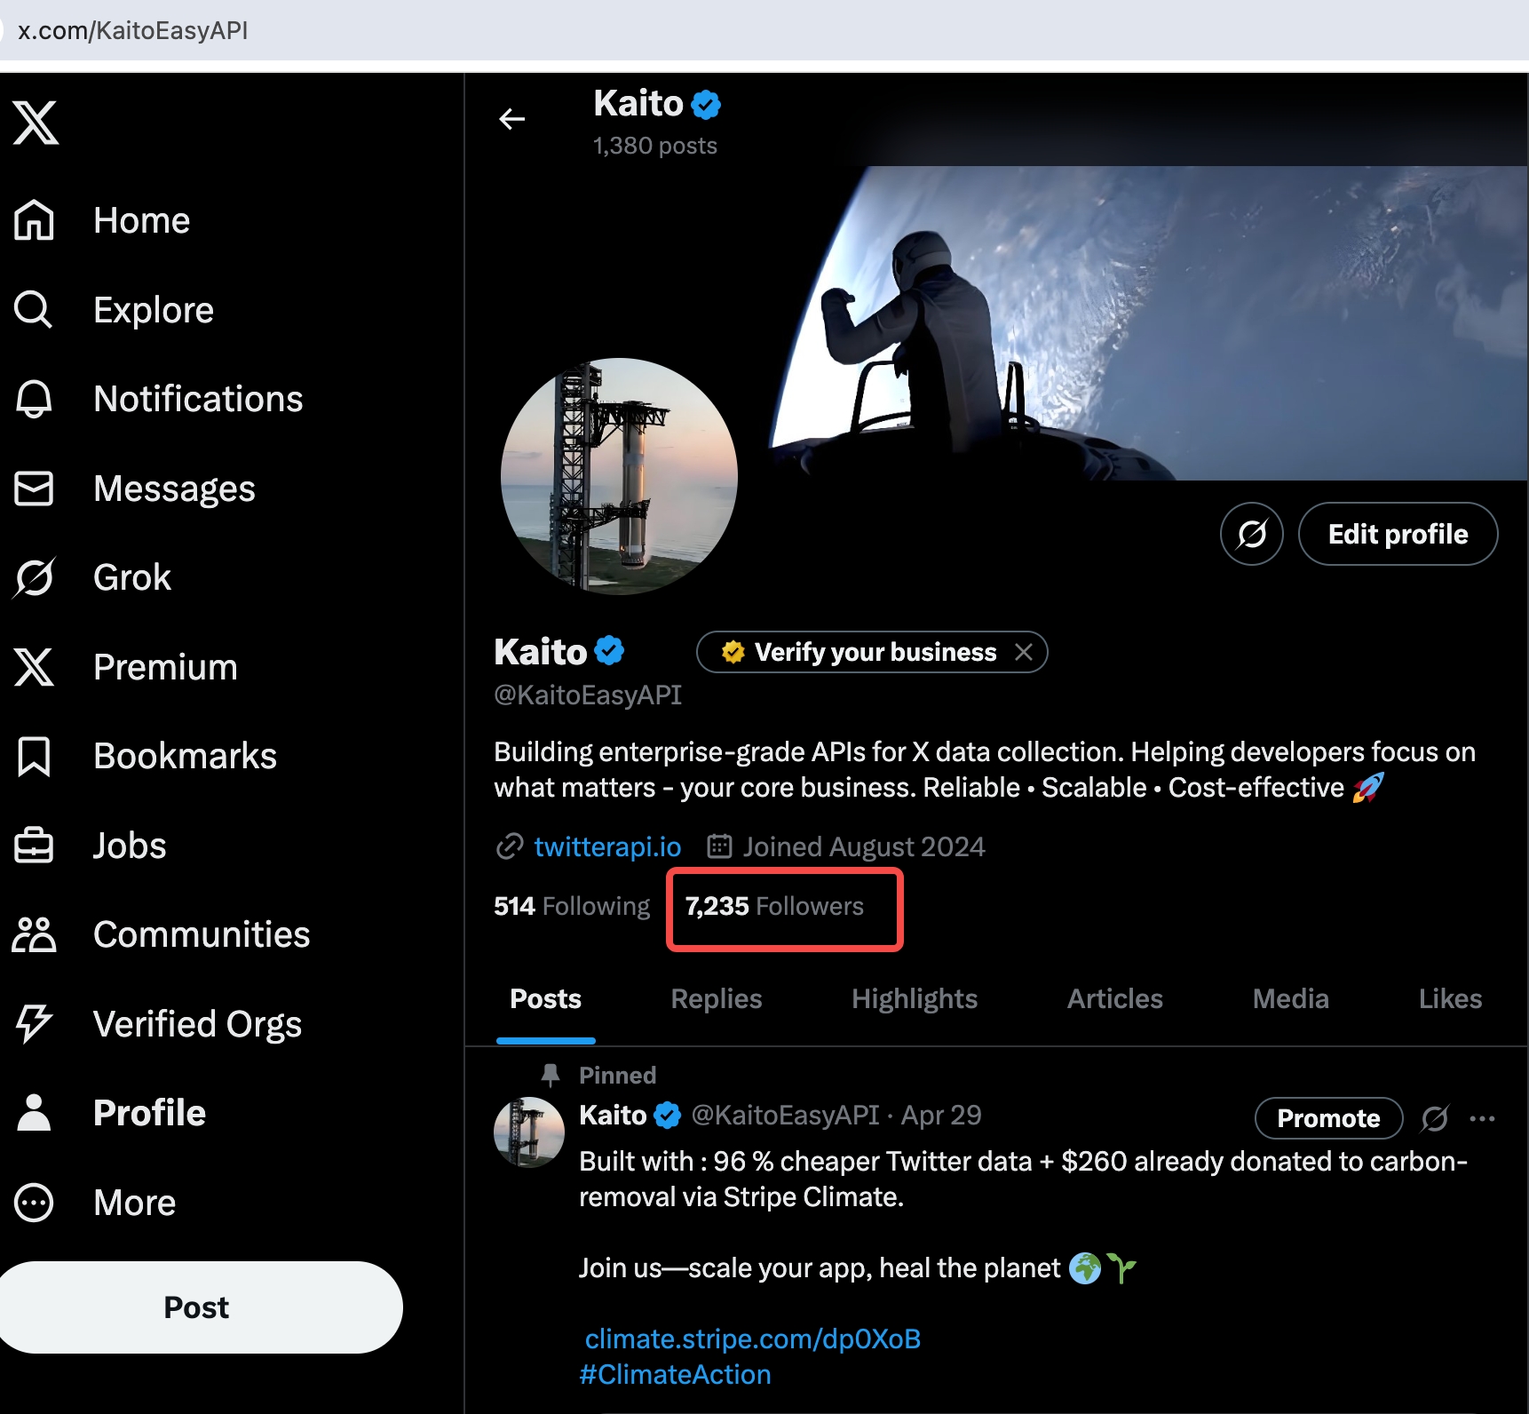Open Grok from the sidebar
Screen dimensions: 1529x1414
[x=92, y=577]
